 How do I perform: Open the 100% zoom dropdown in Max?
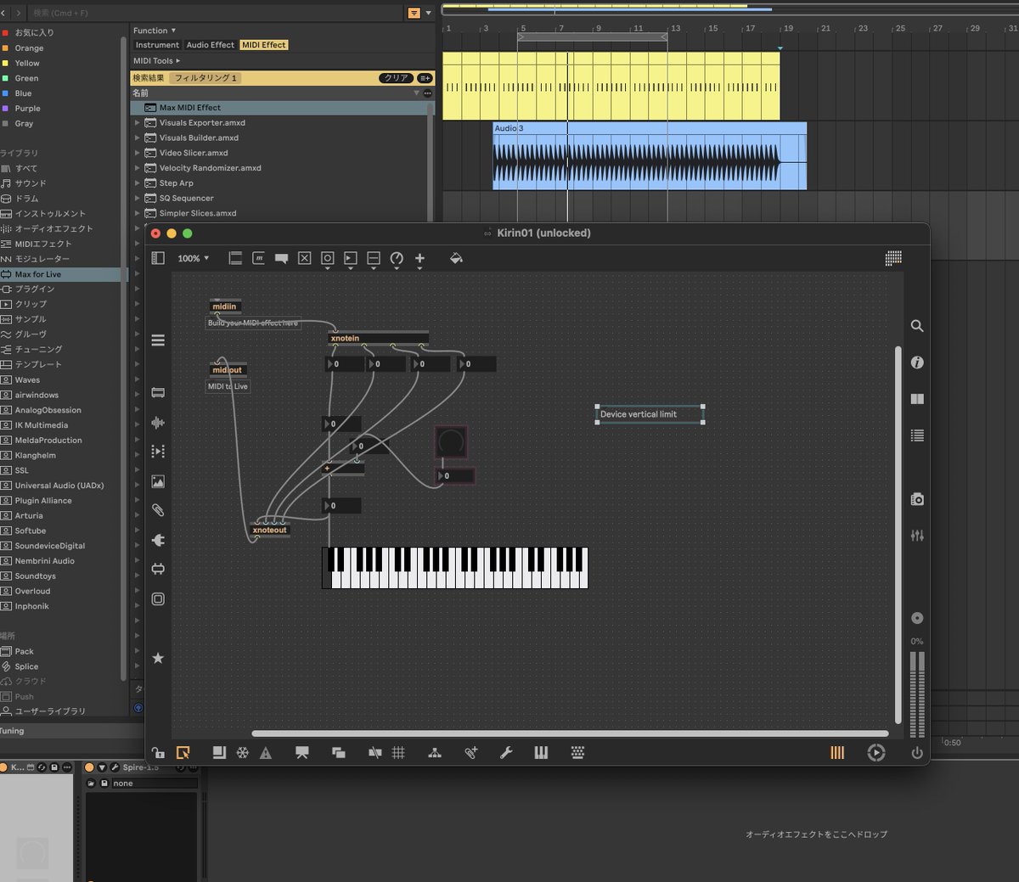coord(193,258)
